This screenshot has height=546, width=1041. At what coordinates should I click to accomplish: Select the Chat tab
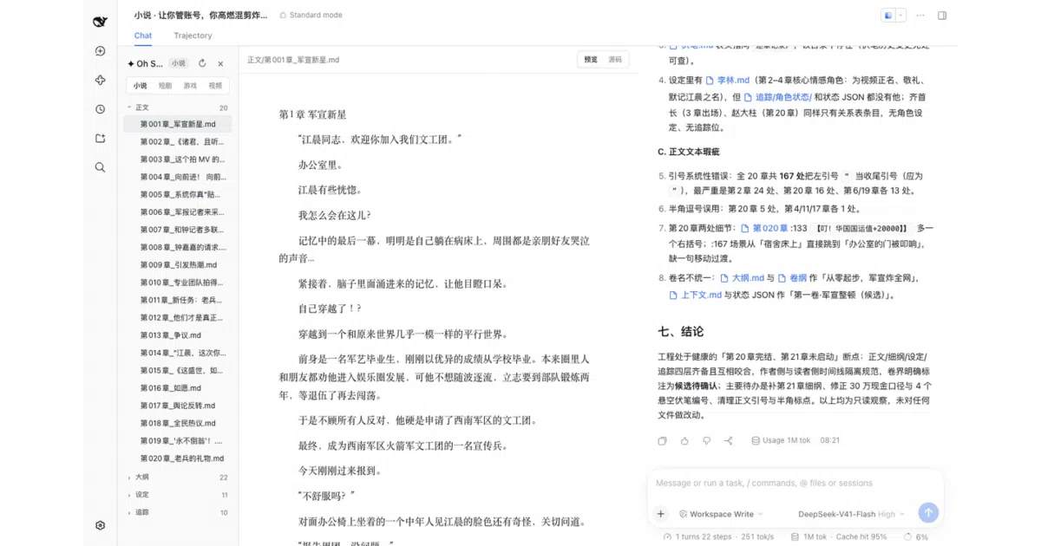pyautogui.click(x=143, y=36)
